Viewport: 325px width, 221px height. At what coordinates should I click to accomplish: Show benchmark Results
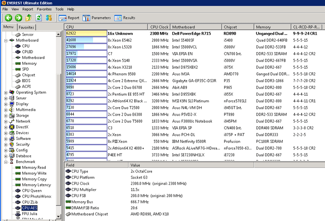(125, 18)
